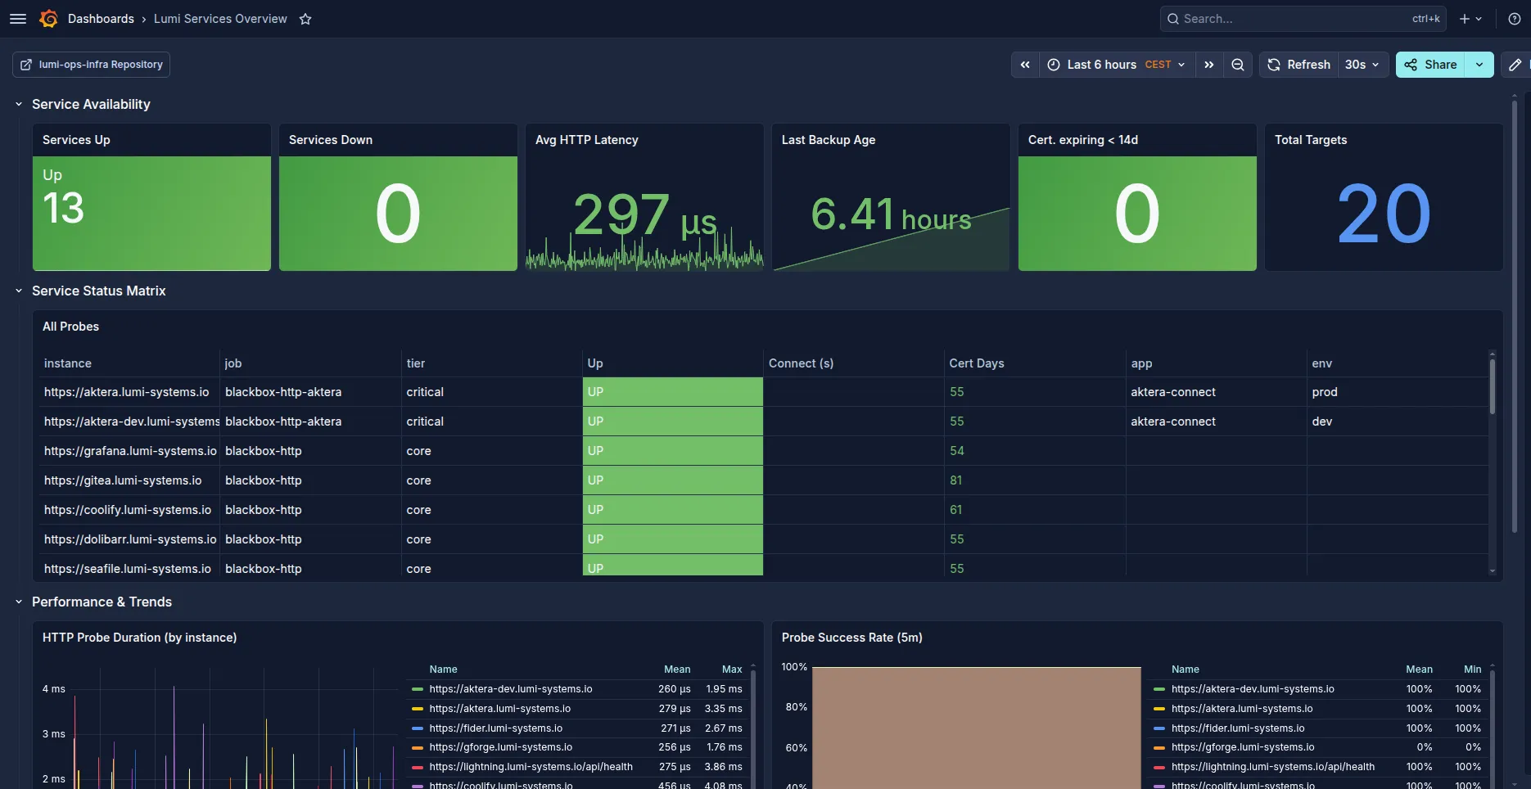Viewport: 1531px width, 789px height.
Task: Click the All Probes table scrollbar
Action: (x=1493, y=386)
